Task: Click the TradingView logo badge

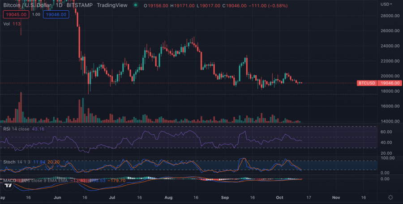Action: click(x=8, y=186)
